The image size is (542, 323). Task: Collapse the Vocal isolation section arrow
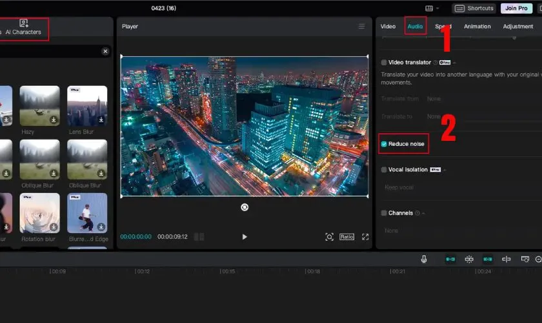pos(445,170)
